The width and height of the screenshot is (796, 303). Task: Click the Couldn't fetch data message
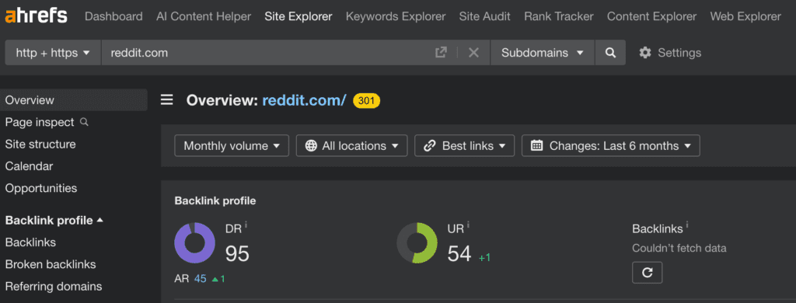coord(679,248)
